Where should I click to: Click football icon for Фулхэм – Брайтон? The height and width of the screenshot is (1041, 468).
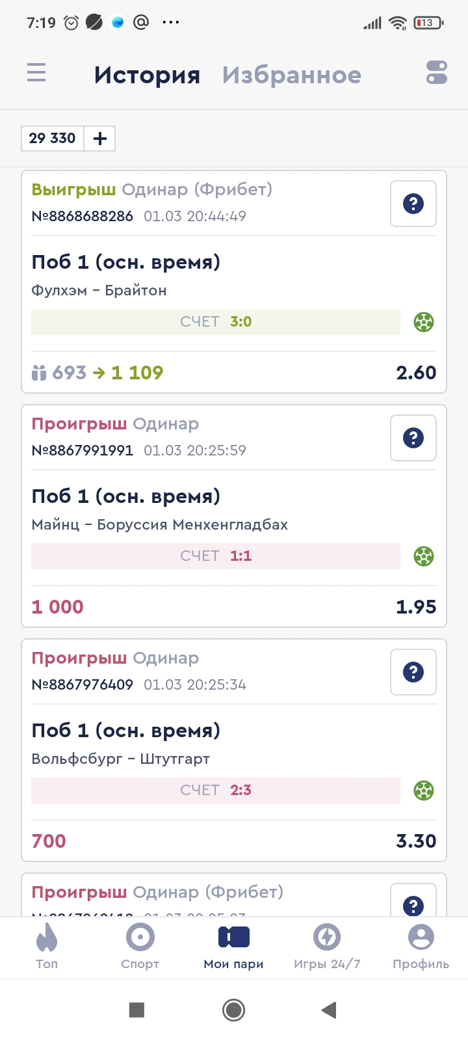click(x=424, y=322)
